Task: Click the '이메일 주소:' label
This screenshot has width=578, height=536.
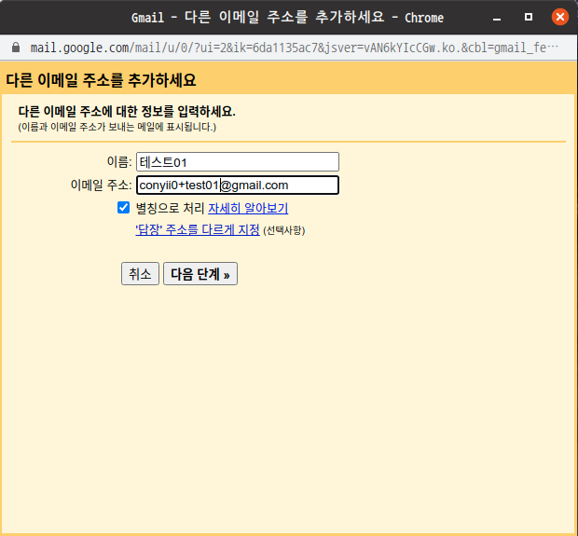Action: coord(101,186)
